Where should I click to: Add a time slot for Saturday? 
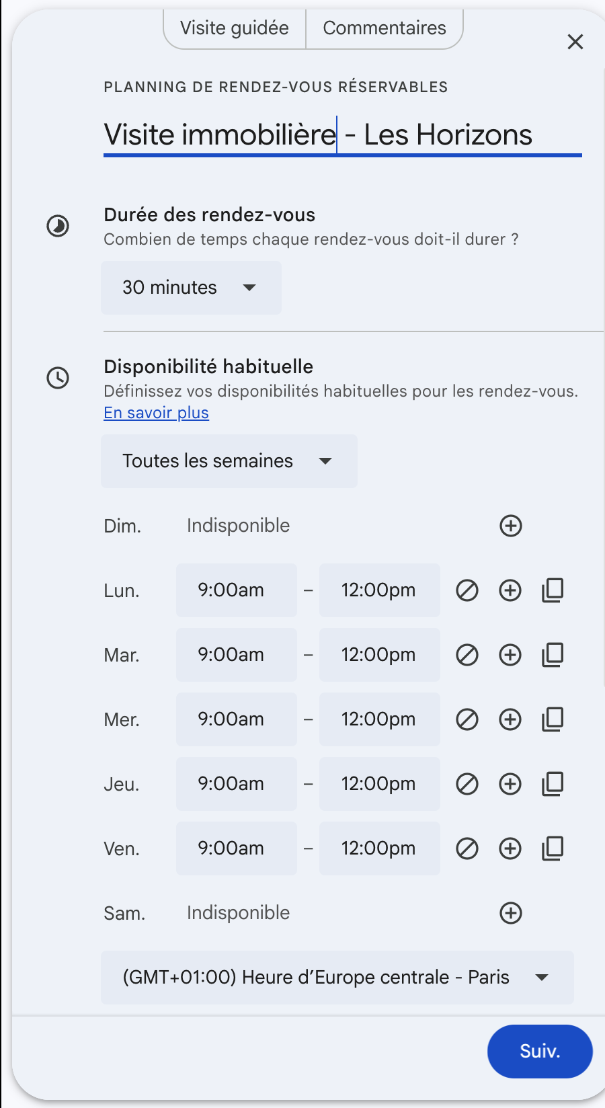click(x=511, y=913)
